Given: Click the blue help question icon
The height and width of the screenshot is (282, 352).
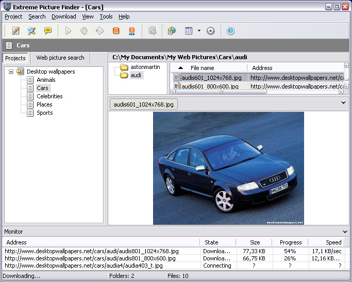Looking at the screenshot, I should pyautogui.click(x=230, y=31).
